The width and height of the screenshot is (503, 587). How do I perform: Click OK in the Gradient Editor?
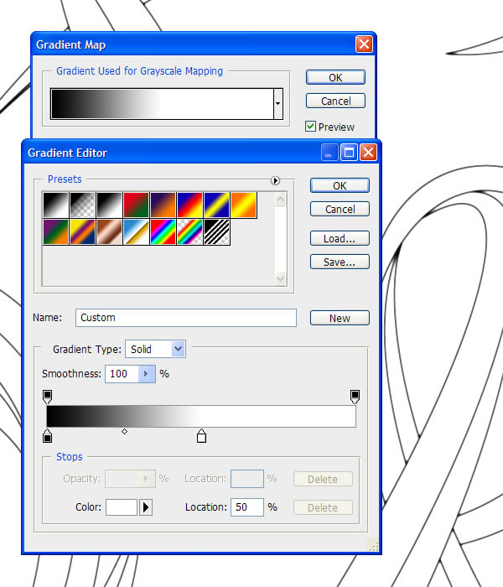point(340,185)
